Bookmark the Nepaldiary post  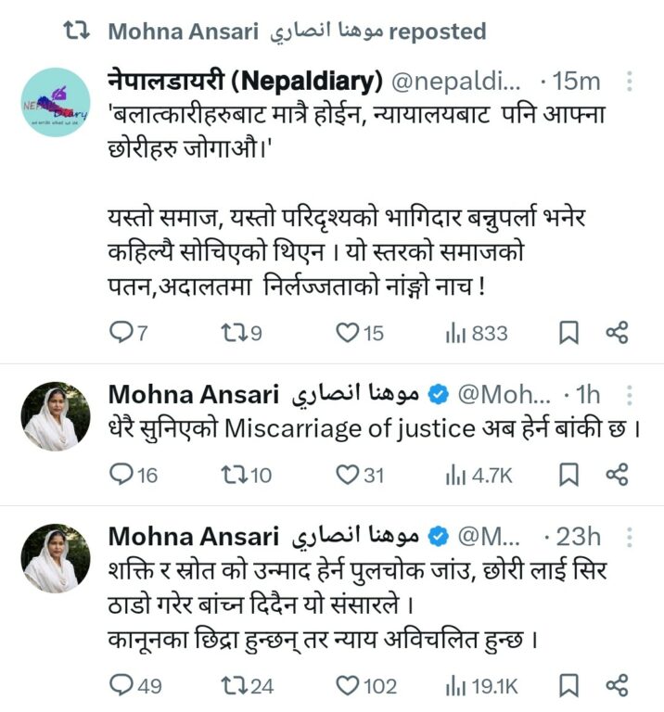pos(568,333)
